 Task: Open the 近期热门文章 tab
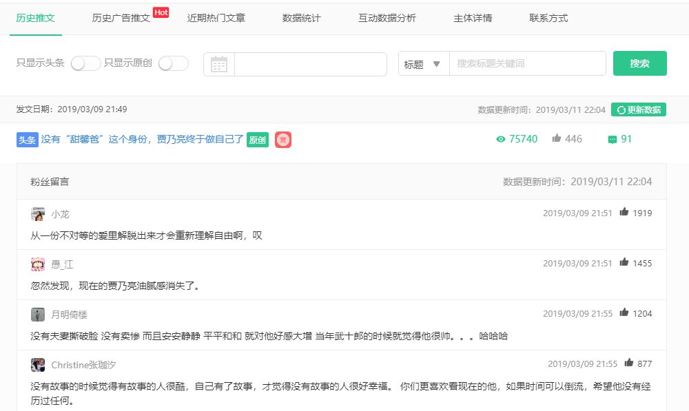tap(216, 18)
